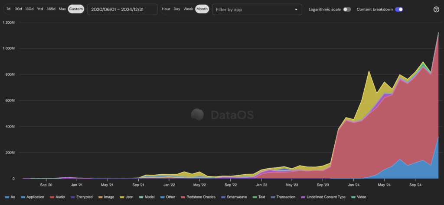The width and height of the screenshot is (444, 205).
Task: Click the Ao legend blue marker
Action: [x=7, y=197]
